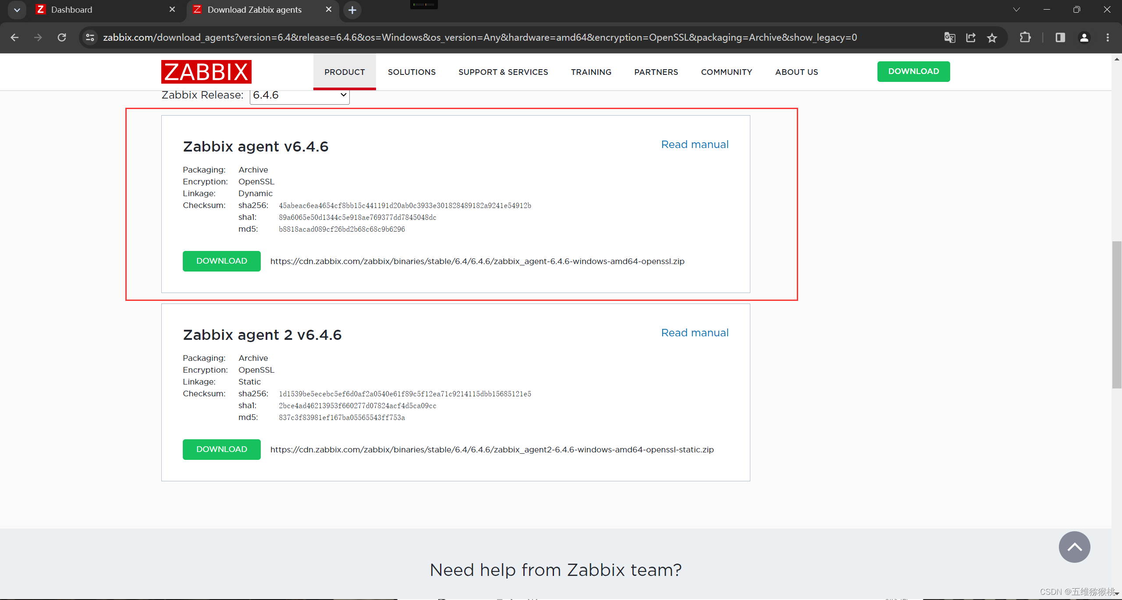Open Read manual for Zabbix agent v6.4.6

tap(695, 145)
